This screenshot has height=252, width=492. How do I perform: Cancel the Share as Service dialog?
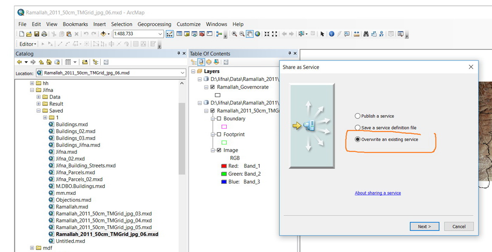[459, 226]
